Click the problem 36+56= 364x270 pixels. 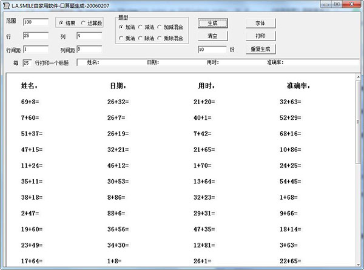pos(118,229)
